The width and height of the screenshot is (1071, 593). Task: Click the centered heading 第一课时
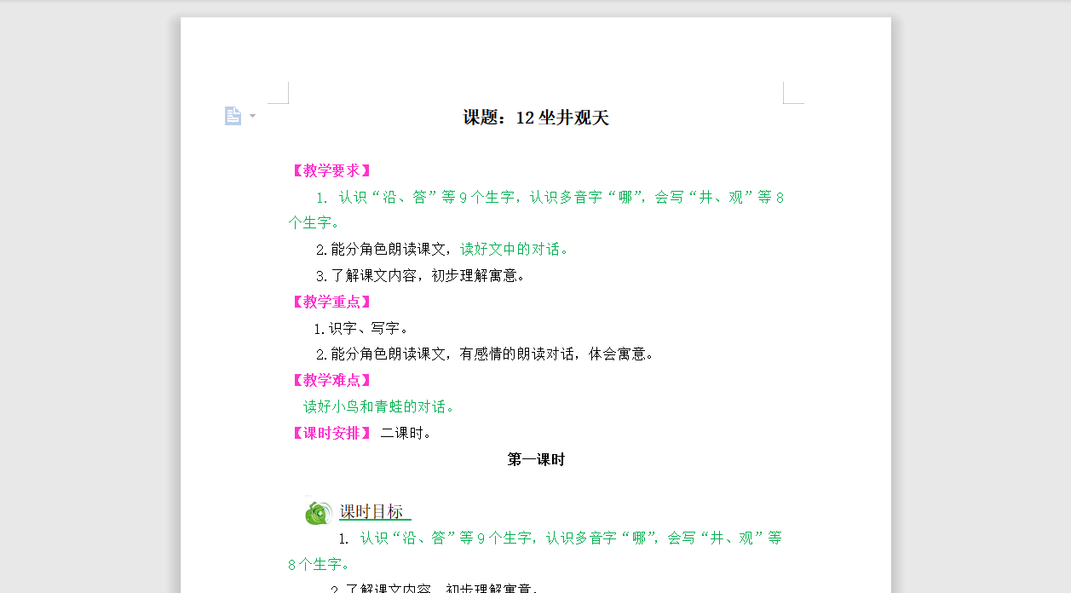pyautogui.click(x=536, y=459)
